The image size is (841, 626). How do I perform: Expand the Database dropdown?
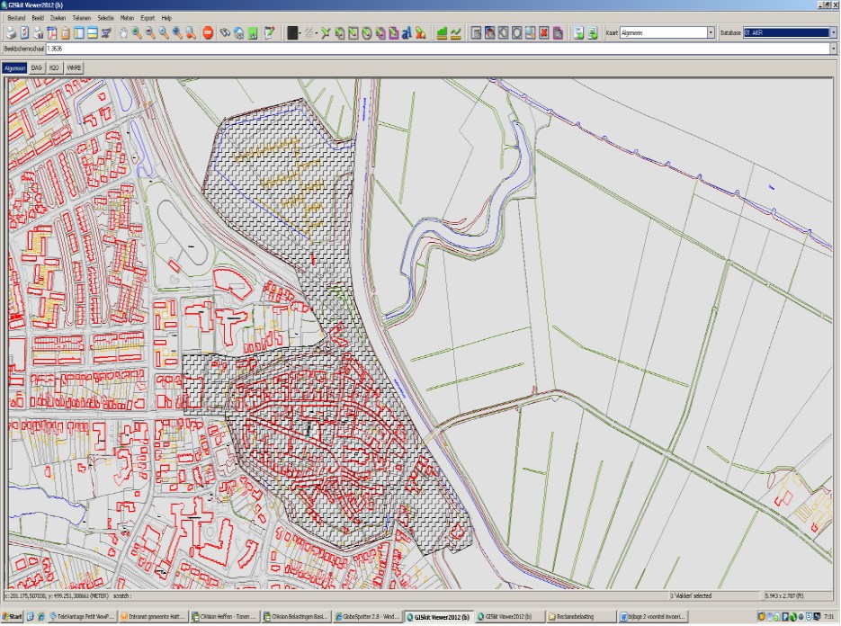click(x=831, y=33)
